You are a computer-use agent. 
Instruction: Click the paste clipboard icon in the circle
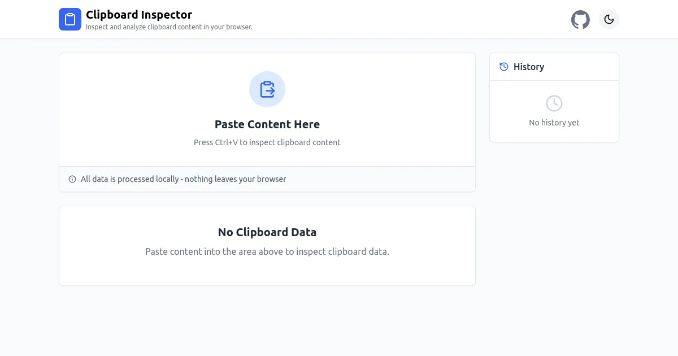(x=267, y=89)
